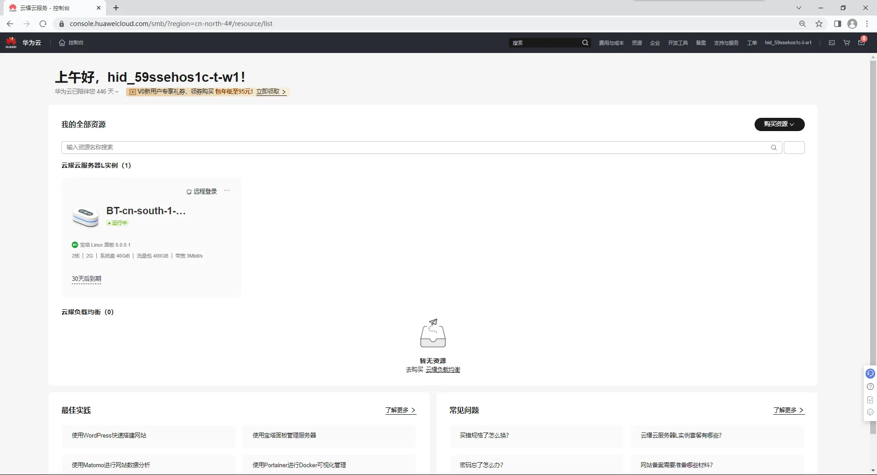This screenshot has width=877, height=475.
Task: Open the browser zoom magnifier icon
Action: tap(803, 24)
